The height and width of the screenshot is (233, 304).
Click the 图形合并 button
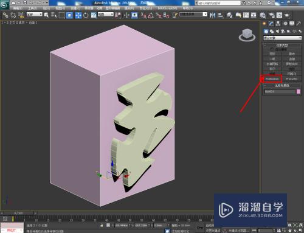point(292,64)
